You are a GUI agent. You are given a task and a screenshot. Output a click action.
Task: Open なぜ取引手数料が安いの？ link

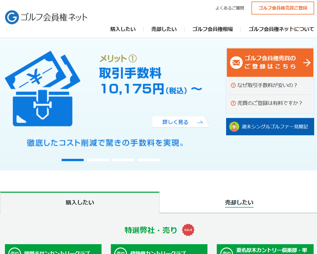click(x=268, y=85)
